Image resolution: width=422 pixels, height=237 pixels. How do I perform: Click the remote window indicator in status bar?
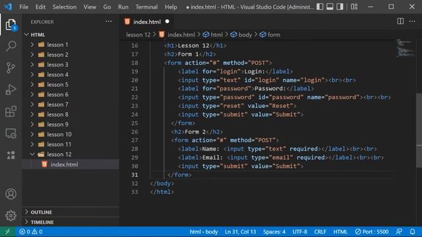point(7,232)
